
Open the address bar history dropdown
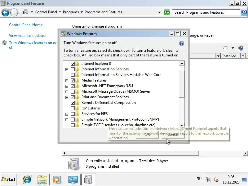pos(159,12)
